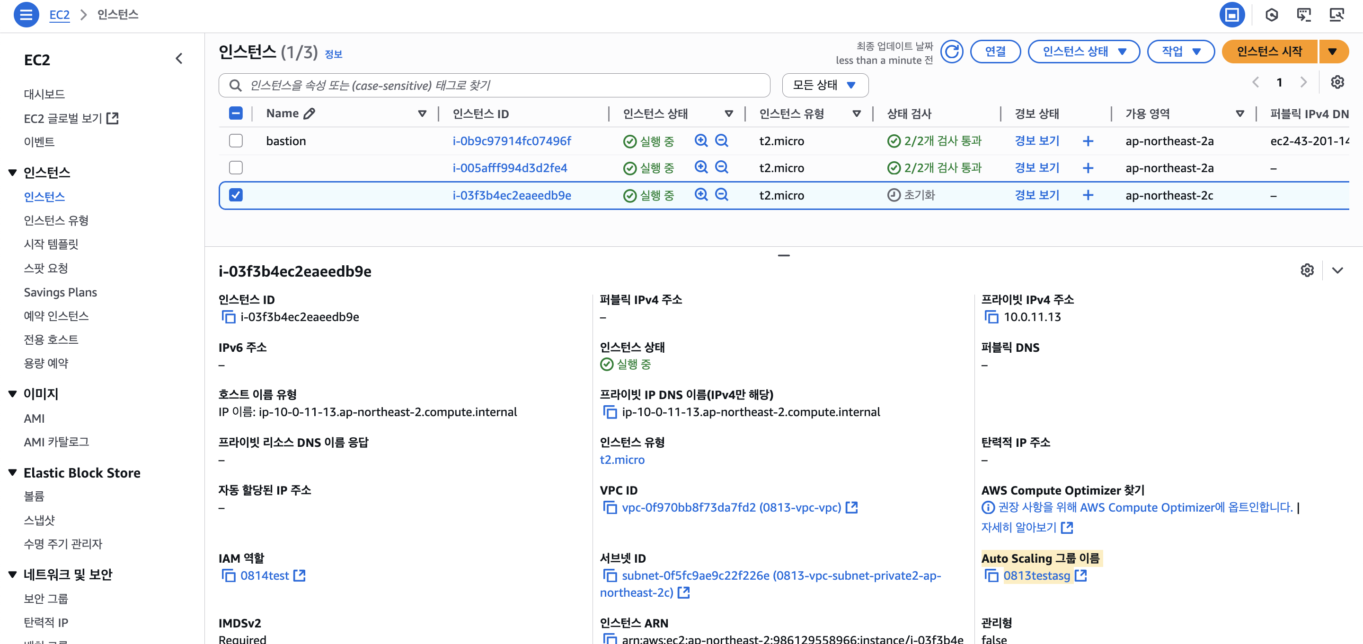Check the bastion instance checkbox

236,140
